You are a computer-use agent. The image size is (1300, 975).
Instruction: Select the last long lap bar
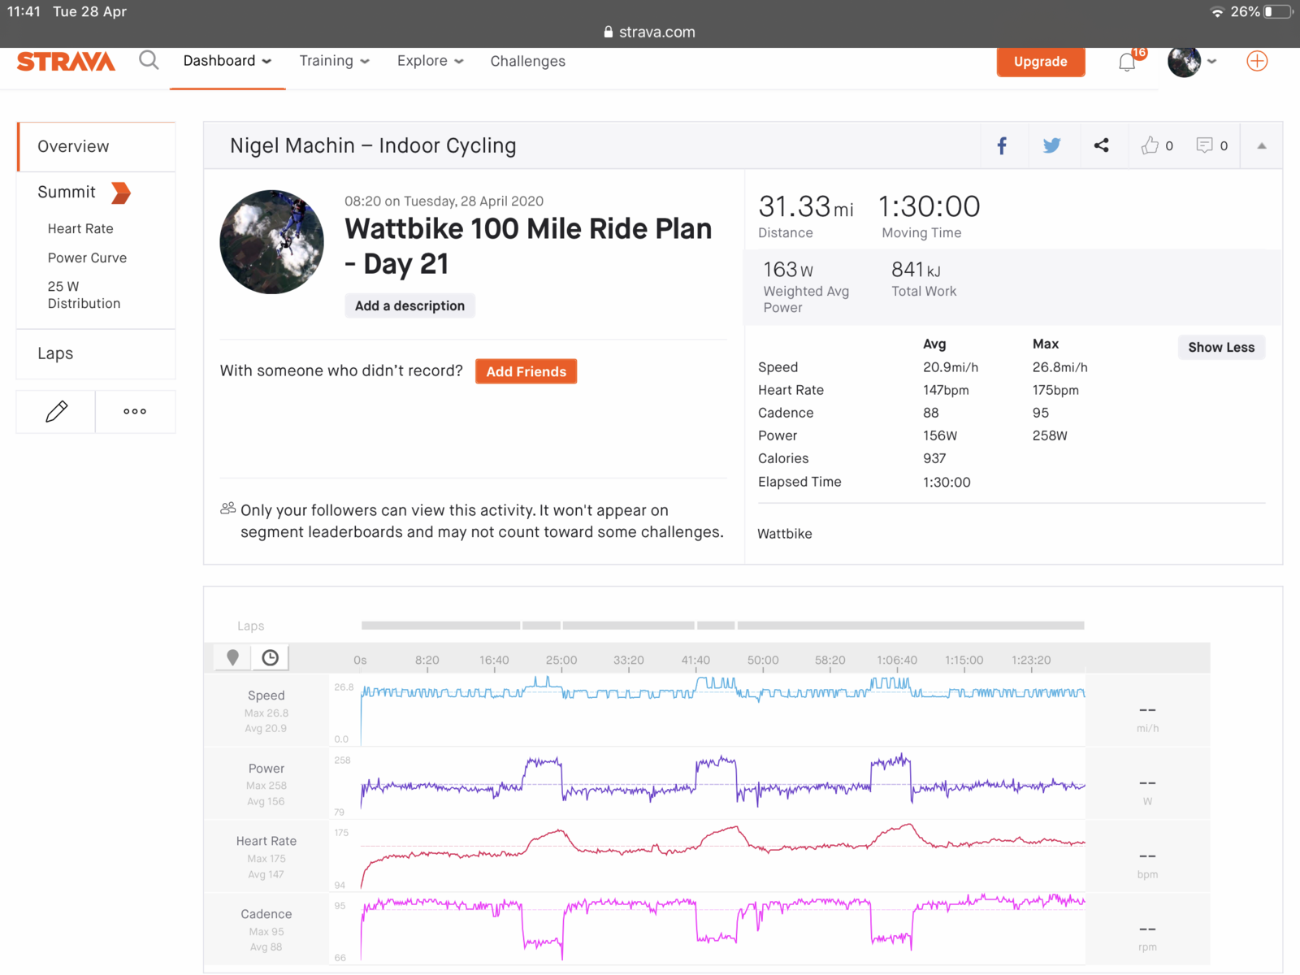click(x=910, y=626)
